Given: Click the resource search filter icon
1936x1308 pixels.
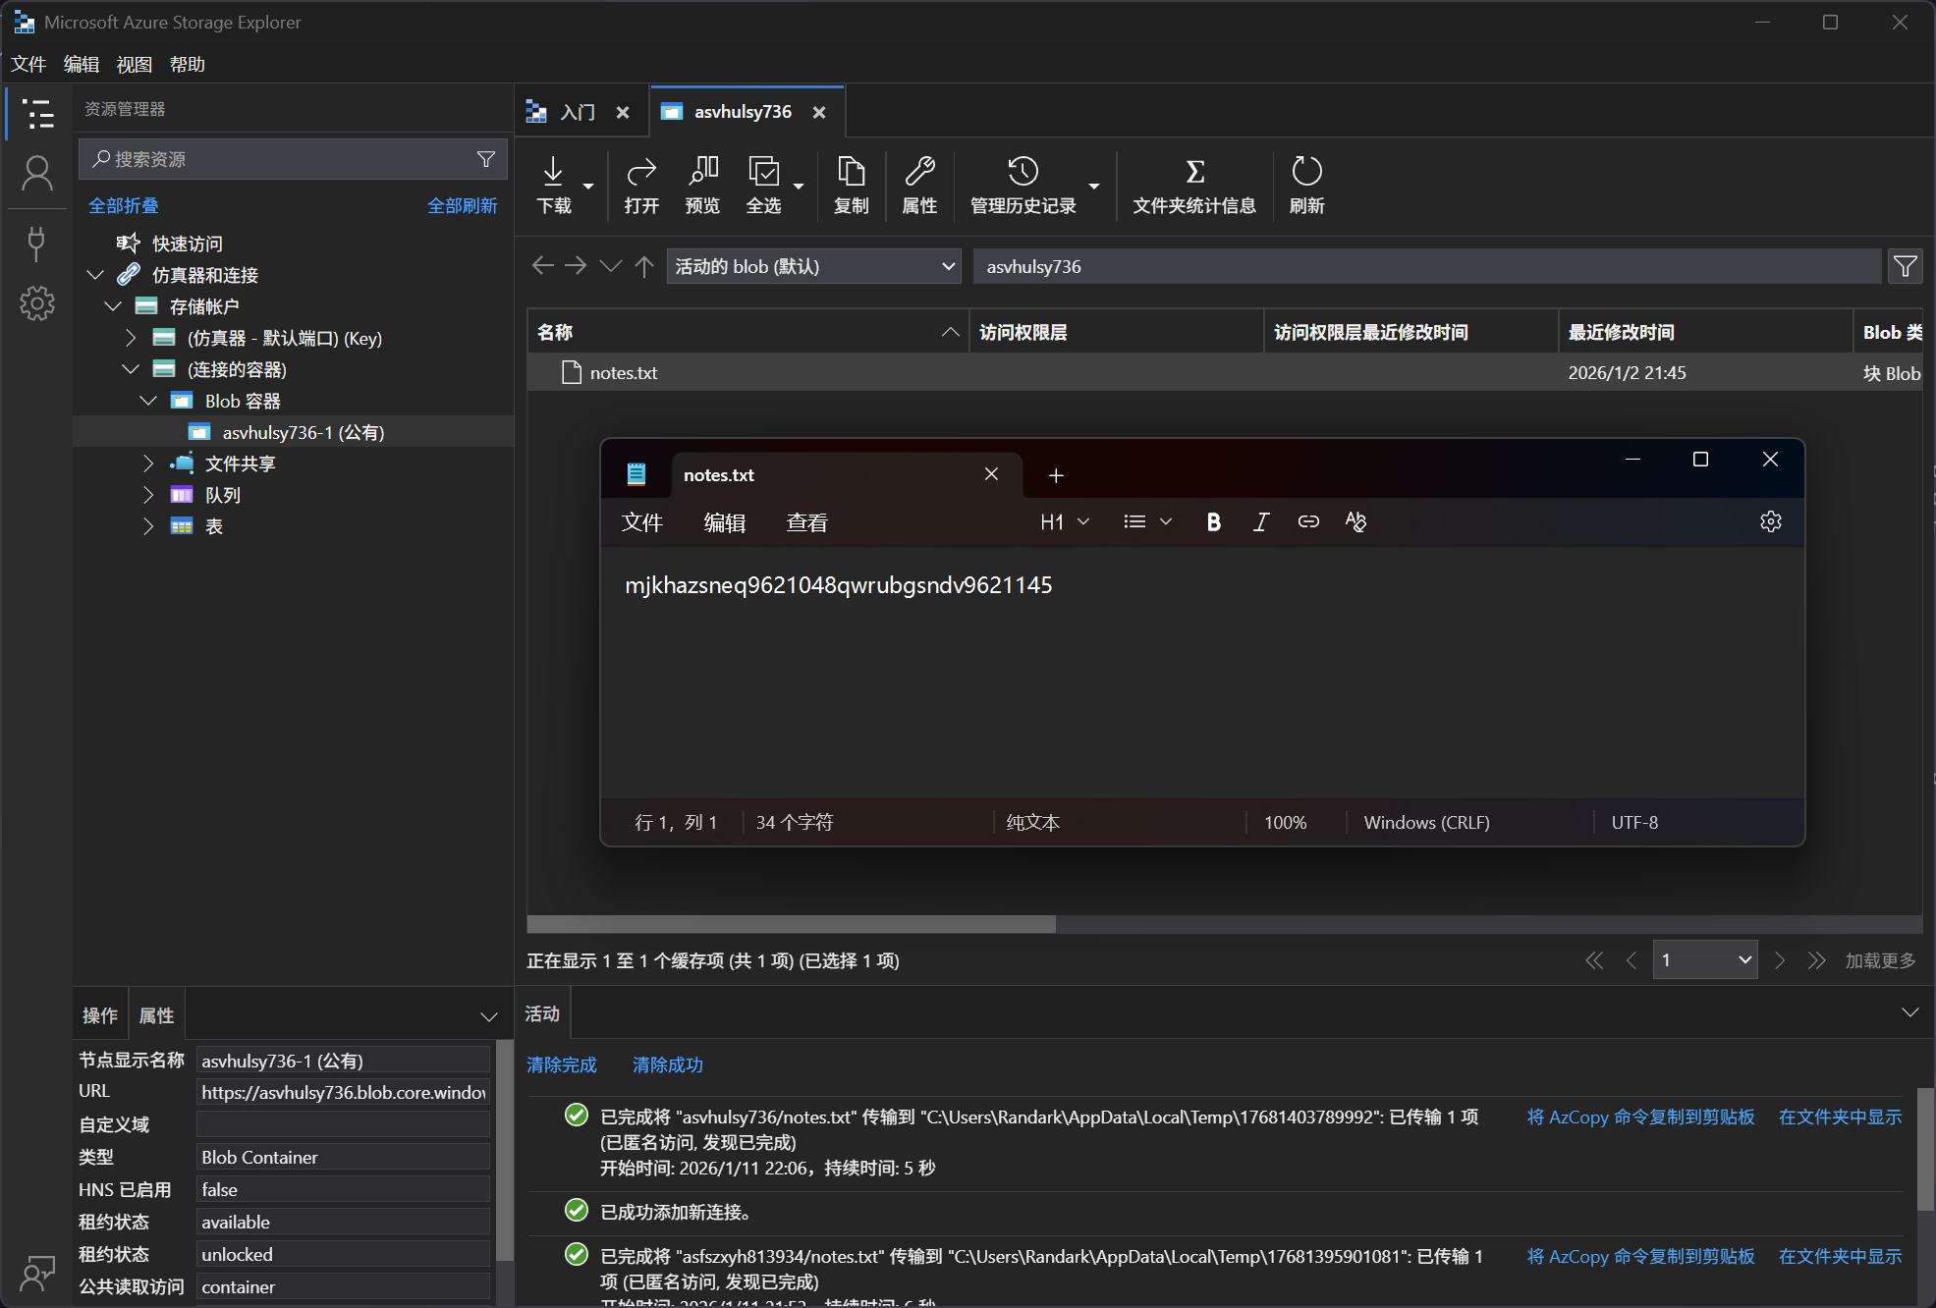Looking at the screenshot, I should 485,159.
